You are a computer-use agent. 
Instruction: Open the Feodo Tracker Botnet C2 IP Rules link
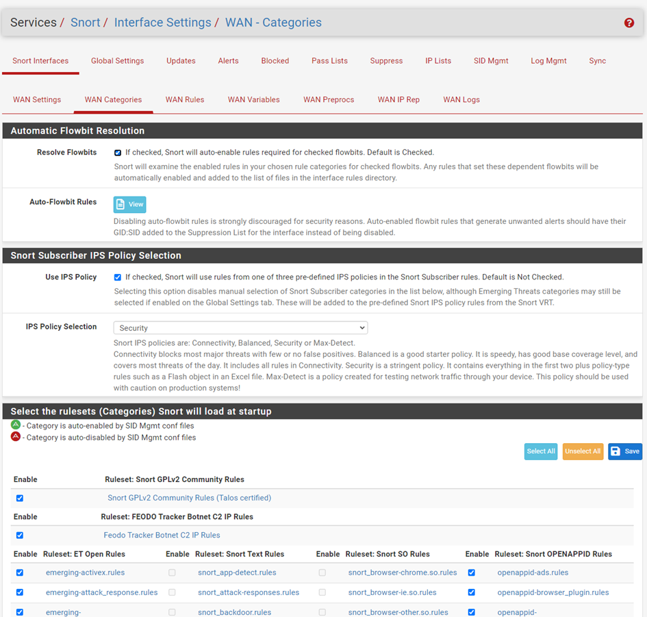click(x=162, y=535)
